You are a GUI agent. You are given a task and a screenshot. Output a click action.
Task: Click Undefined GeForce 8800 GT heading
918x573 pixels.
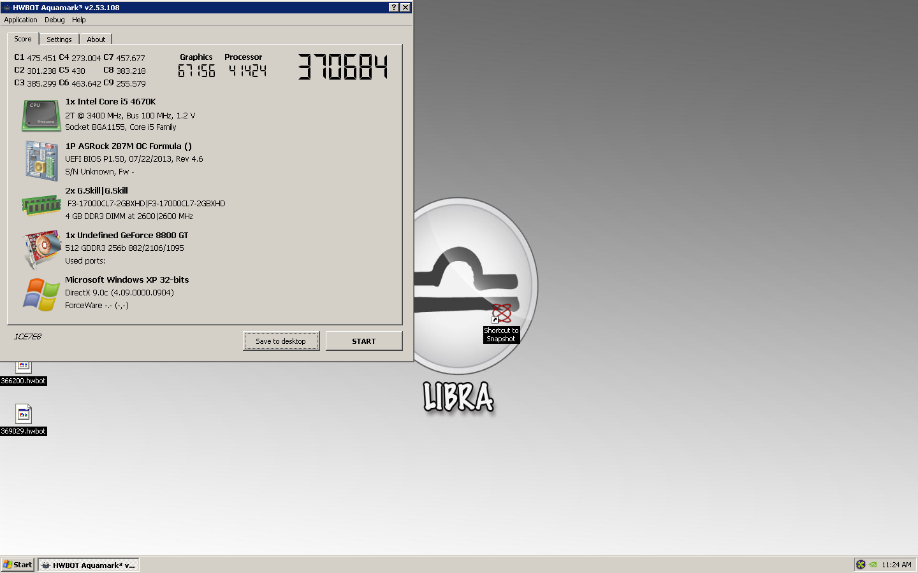(x=127, y=236)
